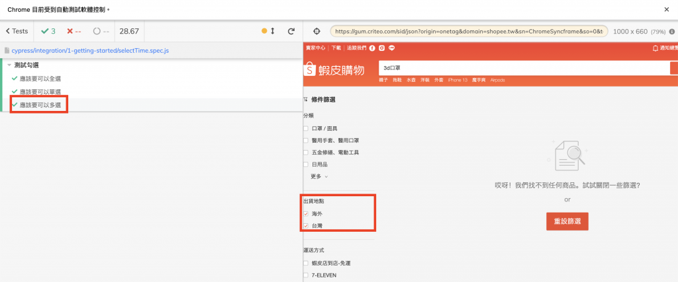The image size is (678, 282).
Task: Click the search box containing 3d口罩
Action: pos(524,68)
